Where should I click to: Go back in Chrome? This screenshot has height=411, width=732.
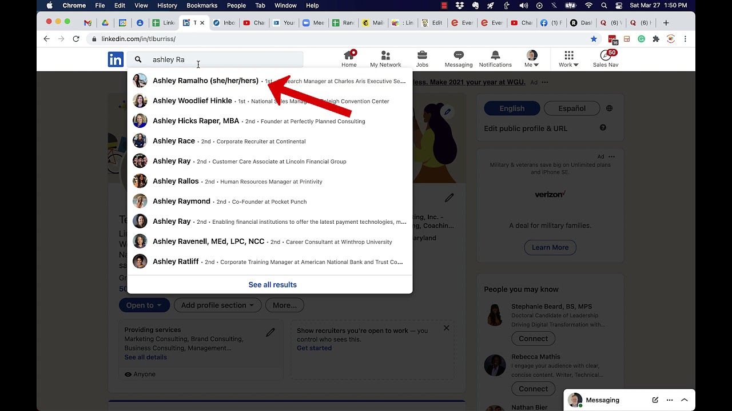click(46, 39)
